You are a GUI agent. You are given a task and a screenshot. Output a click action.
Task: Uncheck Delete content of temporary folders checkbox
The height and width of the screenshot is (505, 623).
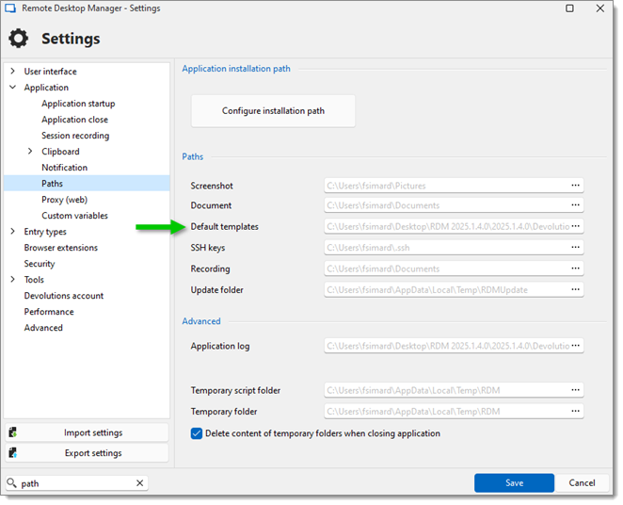pos(197,433)
